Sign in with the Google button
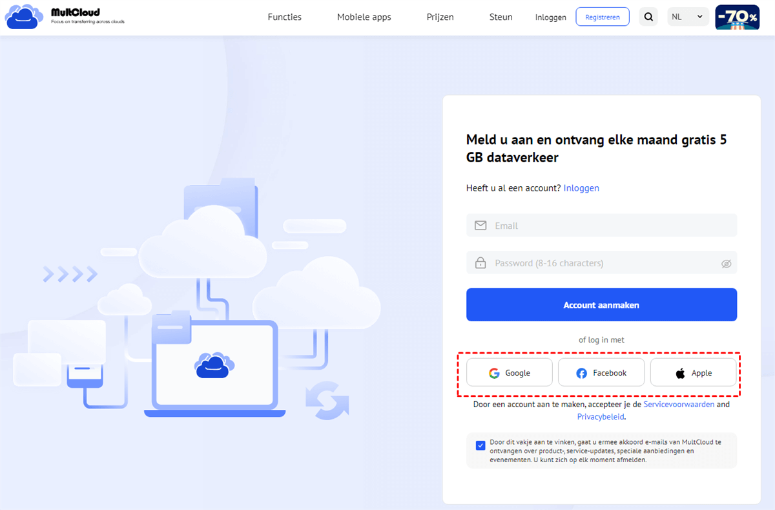This screenshot has height=510, width=775. 510,373
